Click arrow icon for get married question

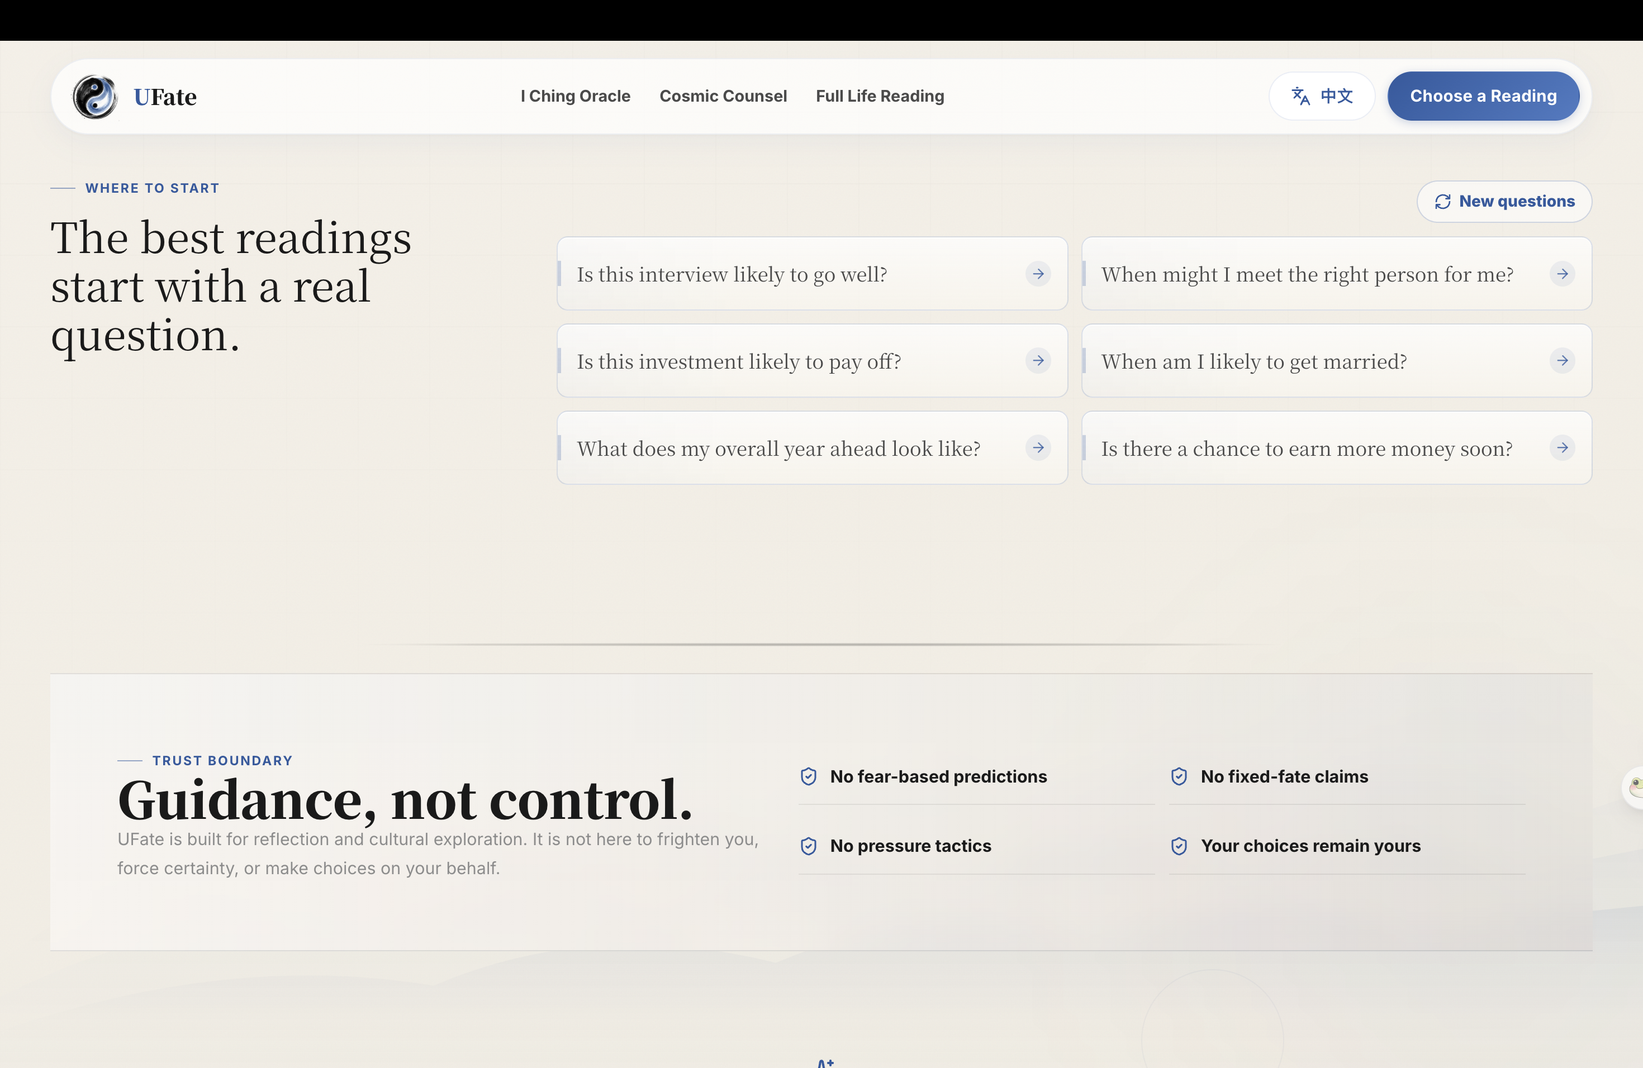[1562, 361]
